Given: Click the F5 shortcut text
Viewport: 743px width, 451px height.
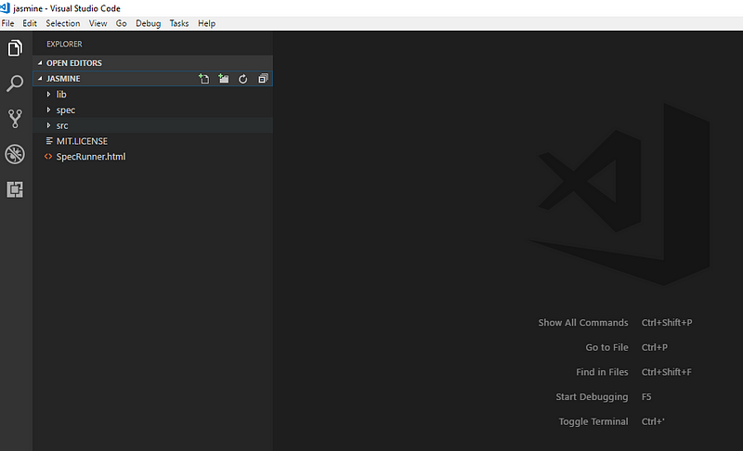Looking at the screenshot, I should (646, 396).
